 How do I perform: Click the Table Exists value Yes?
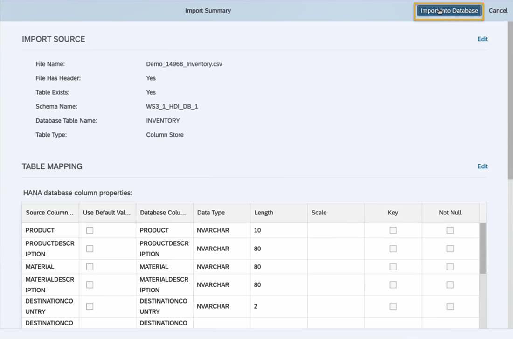(151, 92)
